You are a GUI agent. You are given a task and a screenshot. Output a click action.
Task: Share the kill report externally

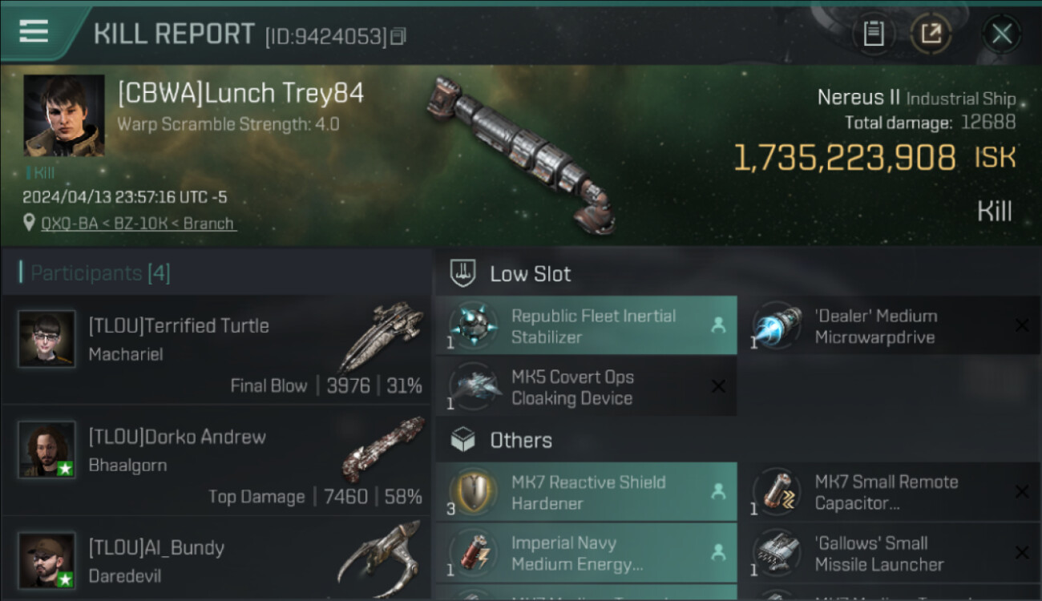click(931, 34)
